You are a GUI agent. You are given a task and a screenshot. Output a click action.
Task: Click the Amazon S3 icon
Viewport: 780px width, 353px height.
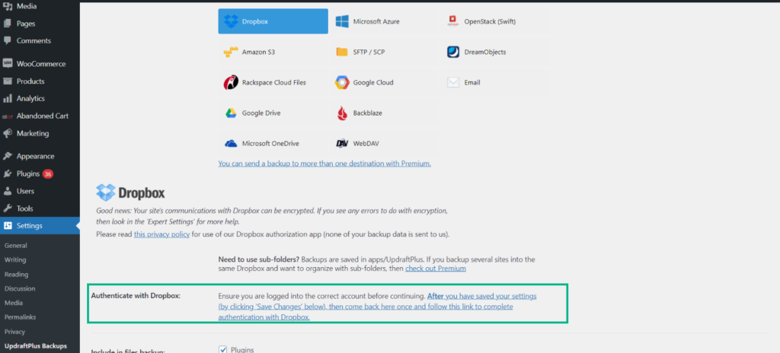[230, 52]
